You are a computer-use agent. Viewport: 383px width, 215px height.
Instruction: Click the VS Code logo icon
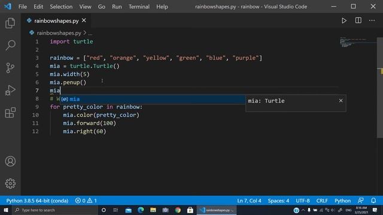[x=8, y=7]
